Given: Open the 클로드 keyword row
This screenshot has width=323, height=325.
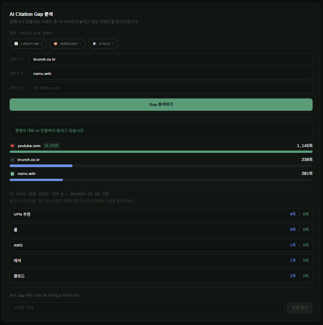Looking at the screenshot, I should [161, 276].
